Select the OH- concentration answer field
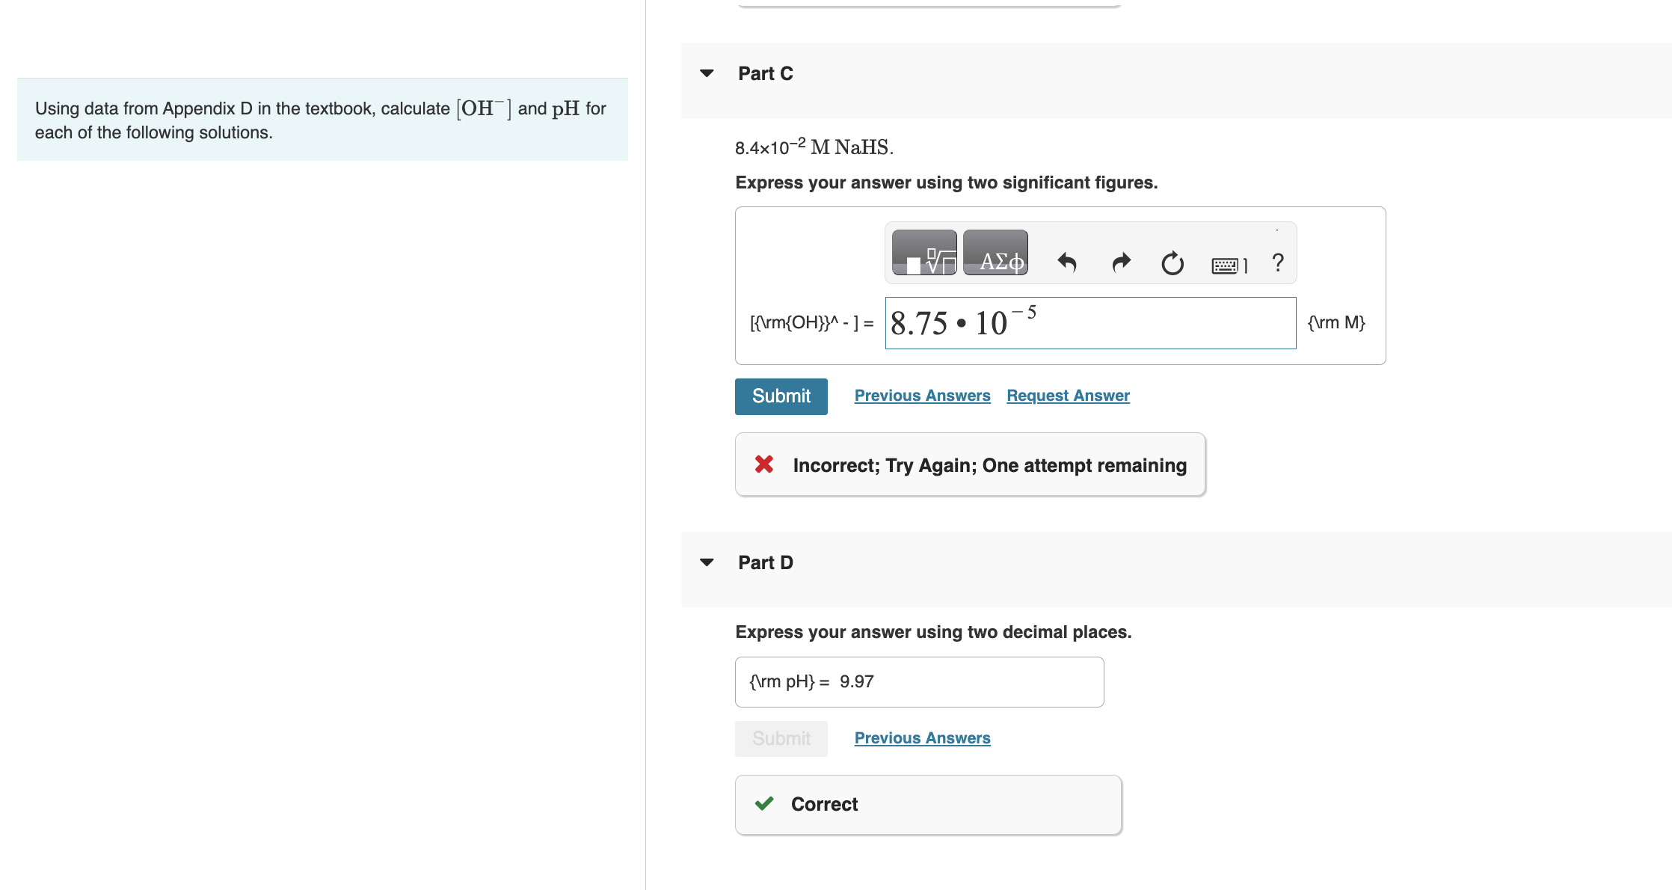The height and width of the screenshot is (890, 1672). pyautogui.click(x=1090, y=322)
